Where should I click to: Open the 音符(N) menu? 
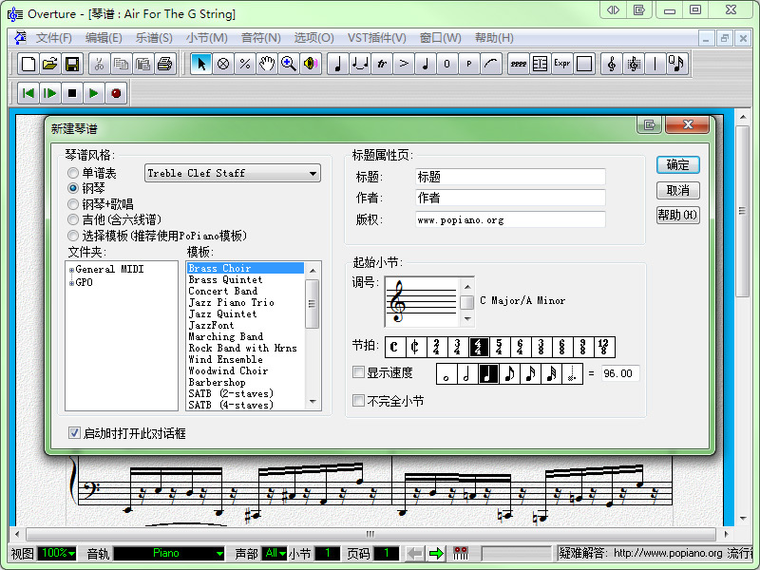point(260,38)
